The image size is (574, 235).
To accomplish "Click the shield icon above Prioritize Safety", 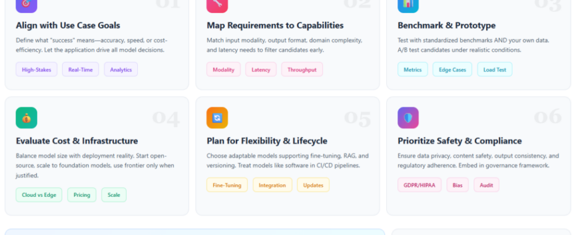I will (408, 117).
